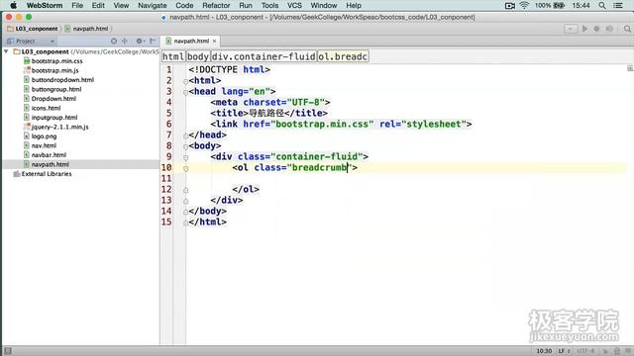Select the navpath.html editor tab
634x356 pixels.
click(191, 42)
